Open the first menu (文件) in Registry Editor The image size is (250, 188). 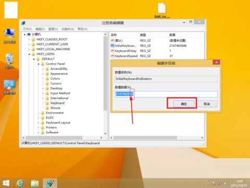[27, 29]
